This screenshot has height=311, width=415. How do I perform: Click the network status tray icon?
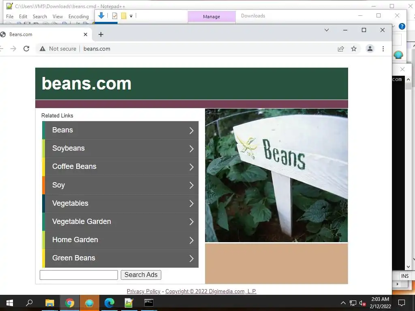(353, 303)
